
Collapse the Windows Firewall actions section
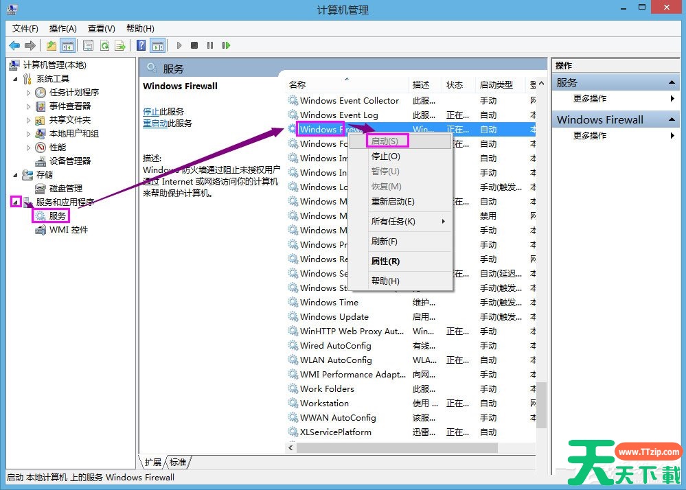pos(673,119)
